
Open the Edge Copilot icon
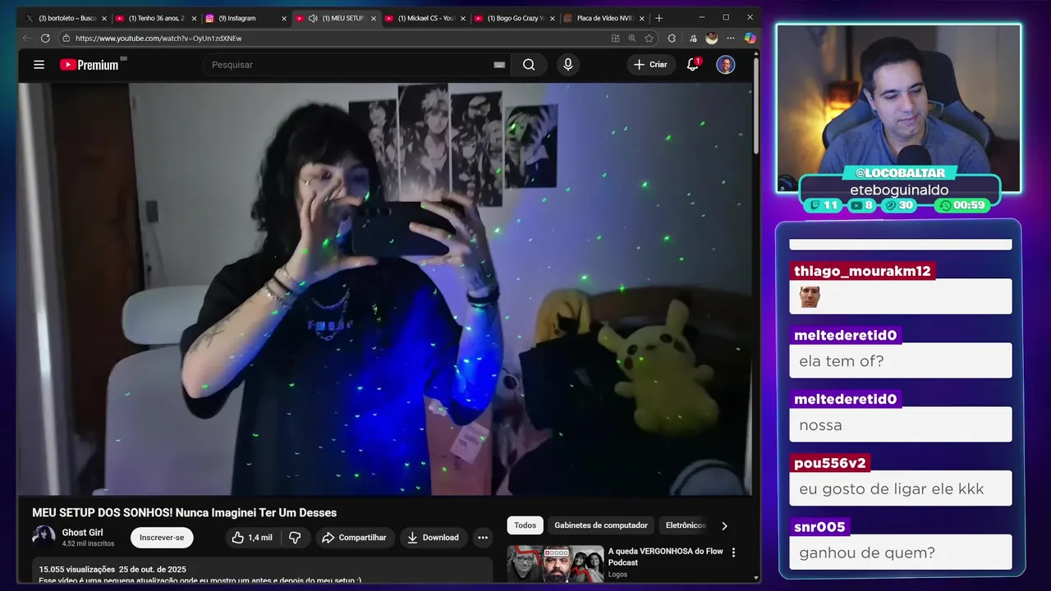click(x=750, y=38)
